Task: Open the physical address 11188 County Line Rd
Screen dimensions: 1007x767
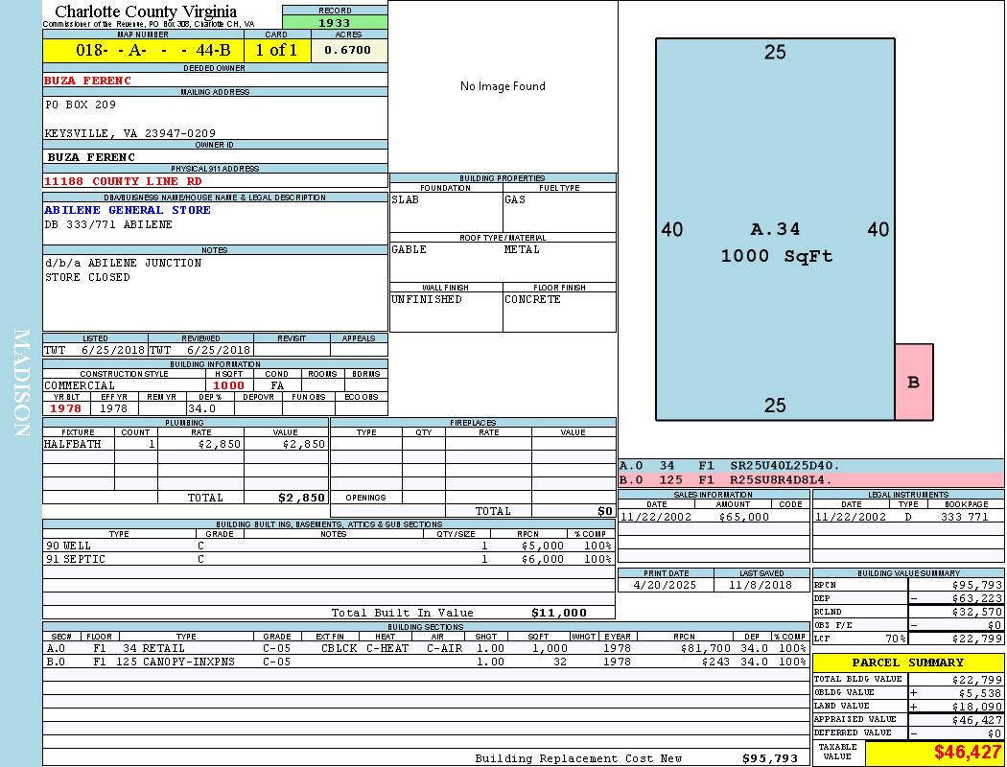Action: pyautogui.click(x=123, y=181)
